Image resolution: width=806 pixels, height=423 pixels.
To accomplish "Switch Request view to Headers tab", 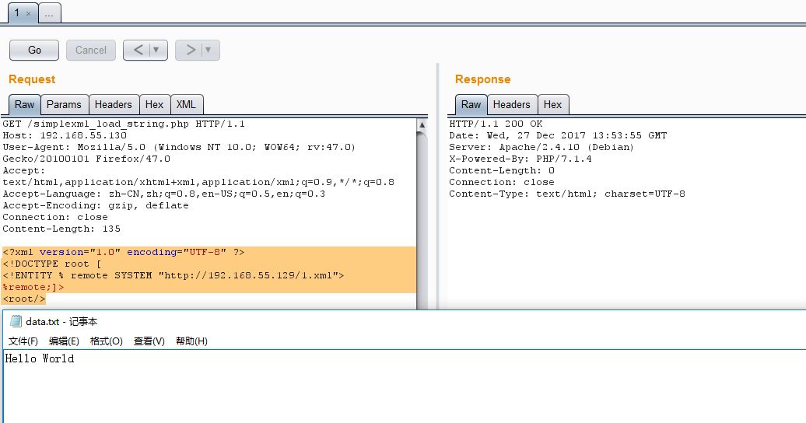I will click(x=114, y=104).
